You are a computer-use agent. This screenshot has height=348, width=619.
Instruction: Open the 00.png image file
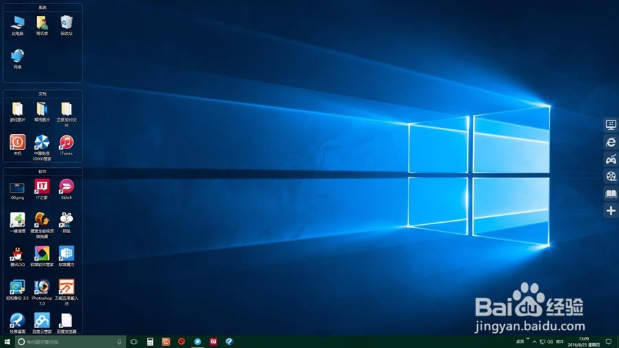pyautogui.click(x=17, y=191)
